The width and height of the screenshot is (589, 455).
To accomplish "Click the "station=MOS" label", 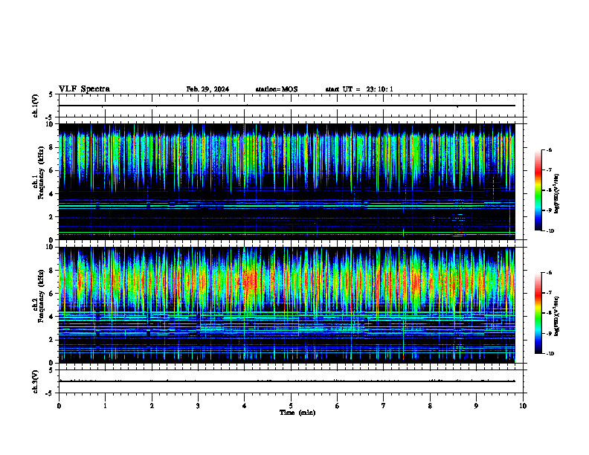I will click(x=277, y=89).
